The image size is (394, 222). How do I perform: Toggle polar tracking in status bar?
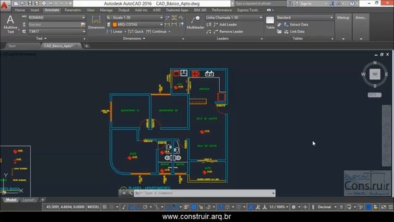pos(145,207)
